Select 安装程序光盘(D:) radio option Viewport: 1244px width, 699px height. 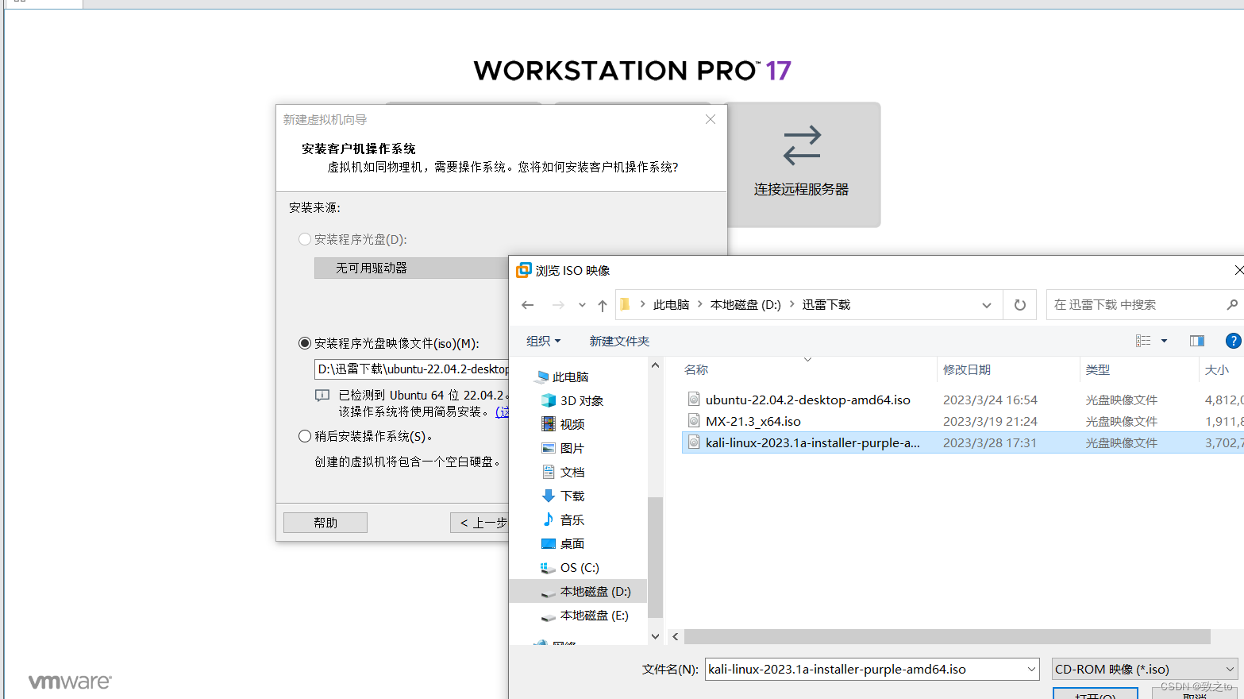[305, 239]
